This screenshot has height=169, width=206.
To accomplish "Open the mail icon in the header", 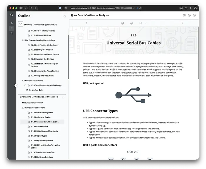I will coord(184,15).
